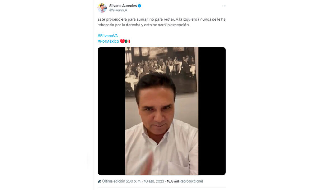Open Silvano Aureoles profile avatar

point(102,8)
